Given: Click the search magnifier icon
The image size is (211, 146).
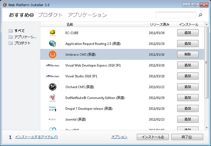Looking at the screenshot, I should point(200,15).
